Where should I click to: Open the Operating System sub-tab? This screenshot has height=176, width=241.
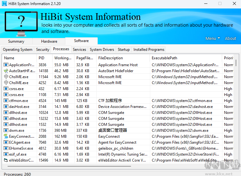coord(18,50)
